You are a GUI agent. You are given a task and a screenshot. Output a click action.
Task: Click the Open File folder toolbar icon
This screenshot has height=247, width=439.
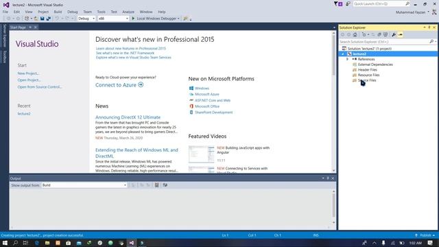click(x=36, y=19)
